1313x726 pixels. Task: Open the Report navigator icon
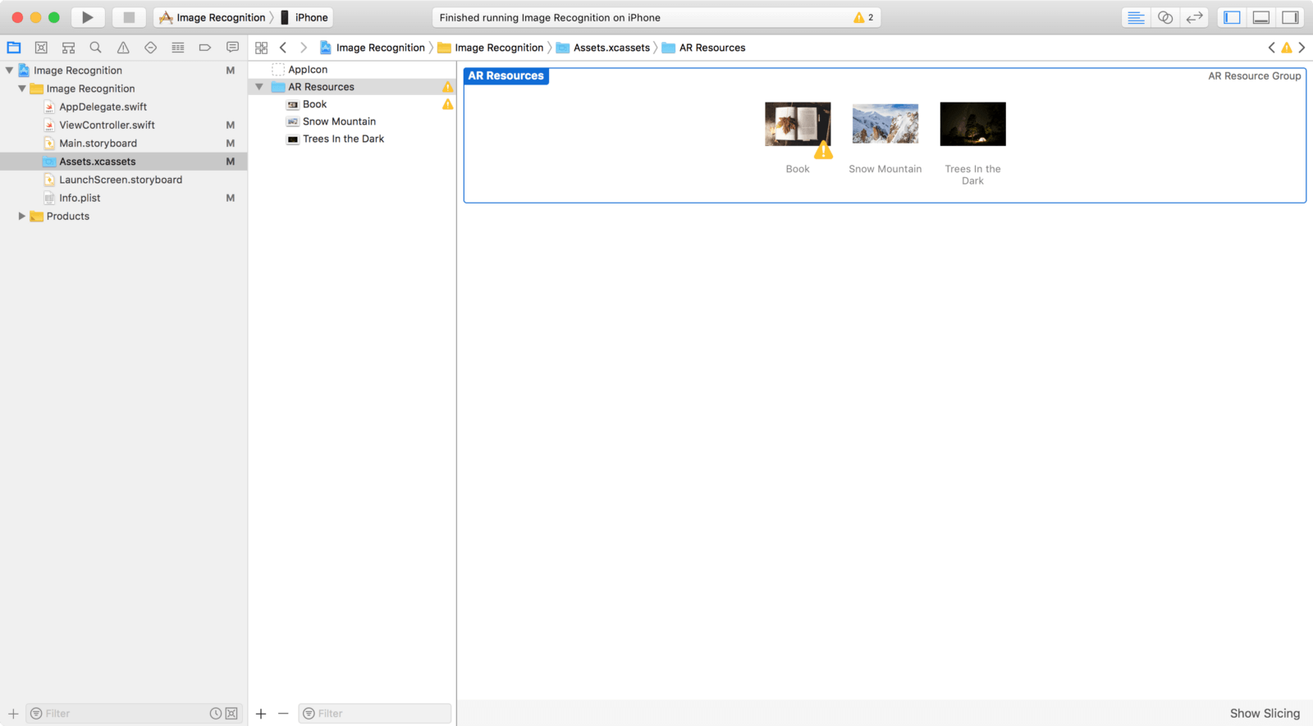(x=232, y=48)
